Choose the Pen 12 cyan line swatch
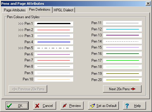The width and height of the screenshot is (152, 112). coord(122,29)
